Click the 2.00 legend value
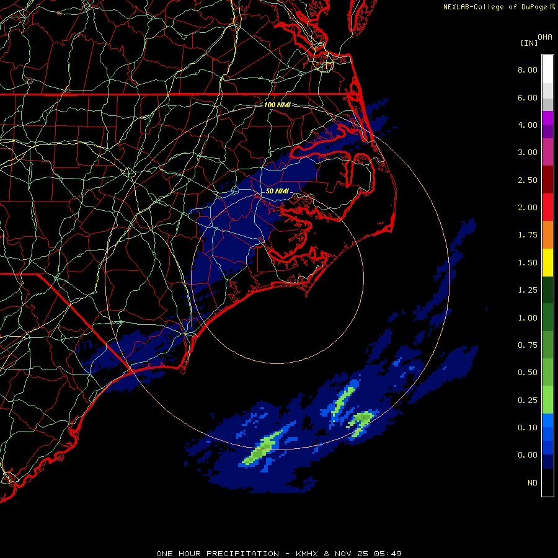Screen dimensions: 558x558 pyautogui.click(x=528, y=208)
